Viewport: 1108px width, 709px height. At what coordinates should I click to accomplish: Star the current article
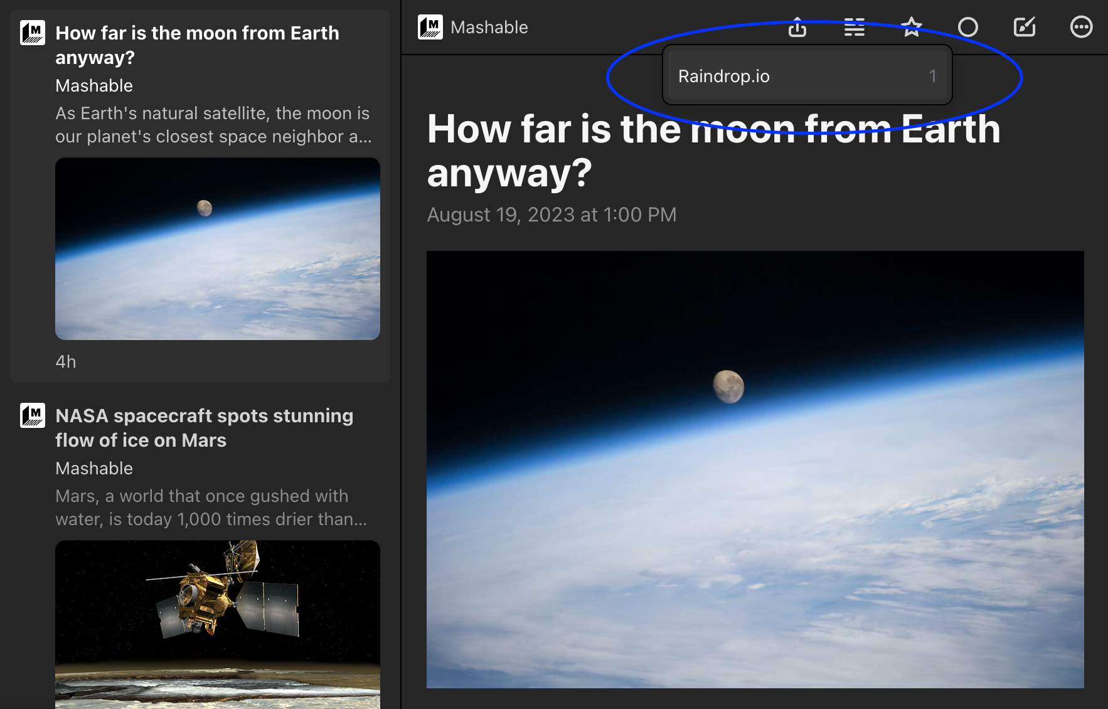[x=911, y=28]
